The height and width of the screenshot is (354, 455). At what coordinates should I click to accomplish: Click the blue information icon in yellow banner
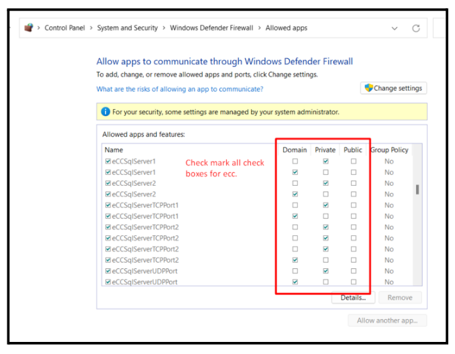coord(105,112)
